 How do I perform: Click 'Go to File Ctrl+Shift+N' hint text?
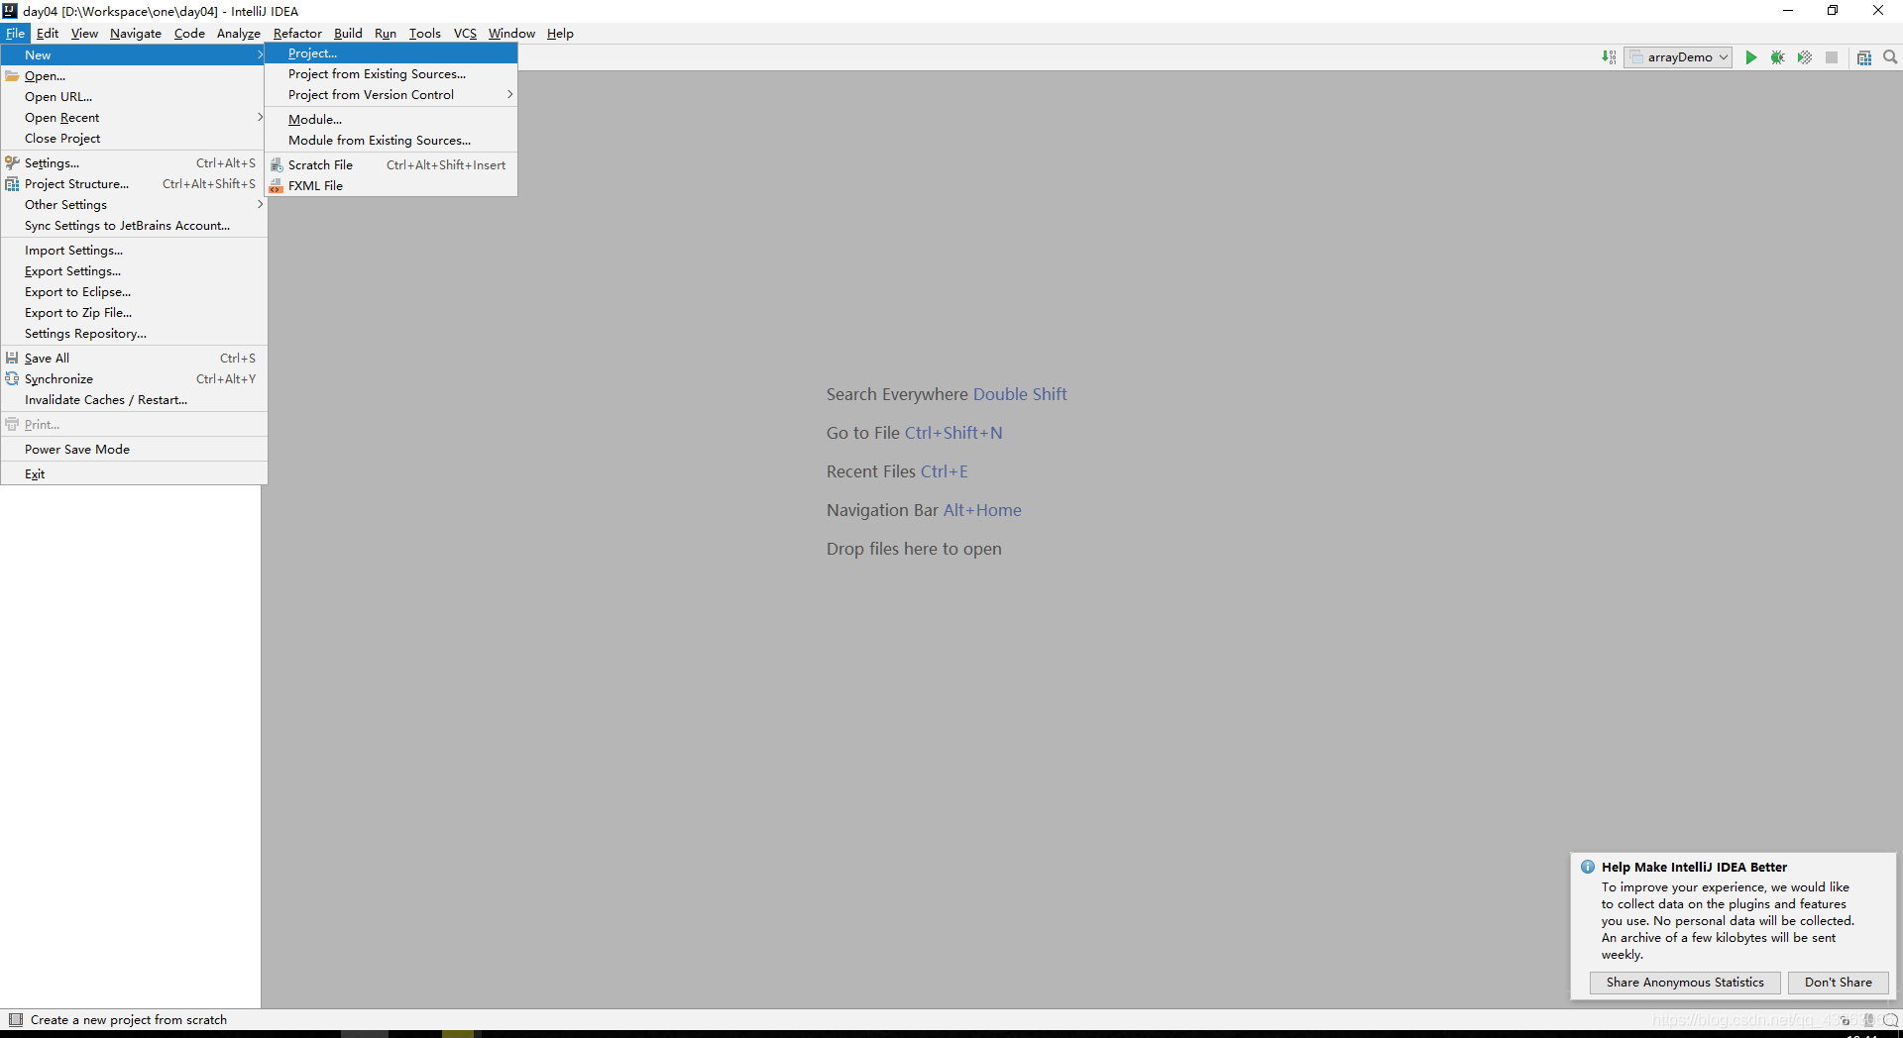(x=915, y=433)
